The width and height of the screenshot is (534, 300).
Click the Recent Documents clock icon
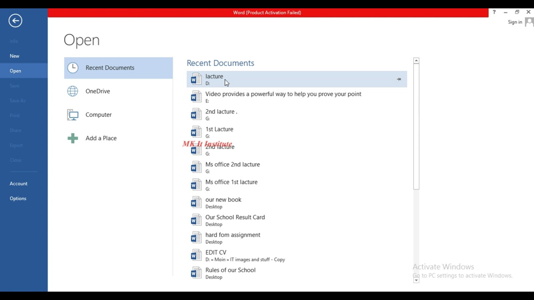(x=73, y=67)
